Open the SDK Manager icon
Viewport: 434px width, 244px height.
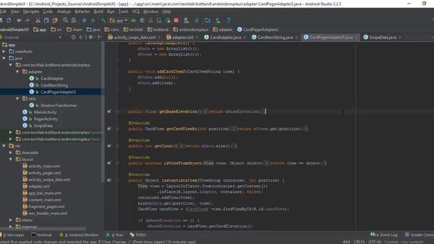click(x=218, y=20)
